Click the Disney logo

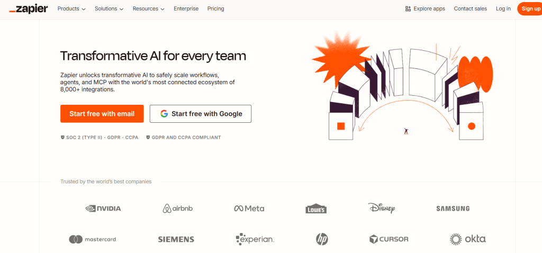[x=382, y=208]
